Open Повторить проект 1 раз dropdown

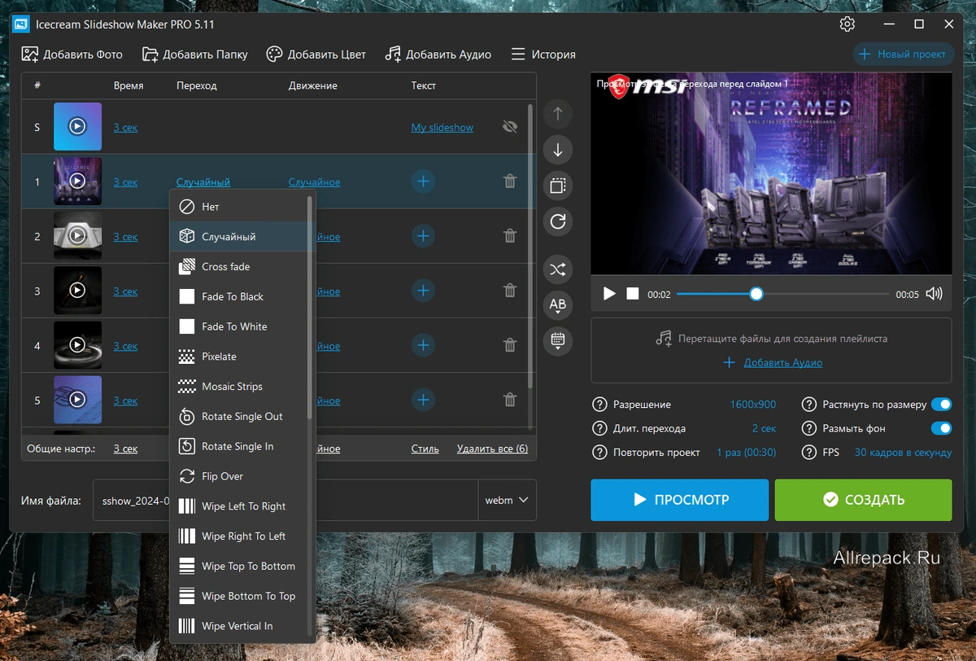coord(746,453)
